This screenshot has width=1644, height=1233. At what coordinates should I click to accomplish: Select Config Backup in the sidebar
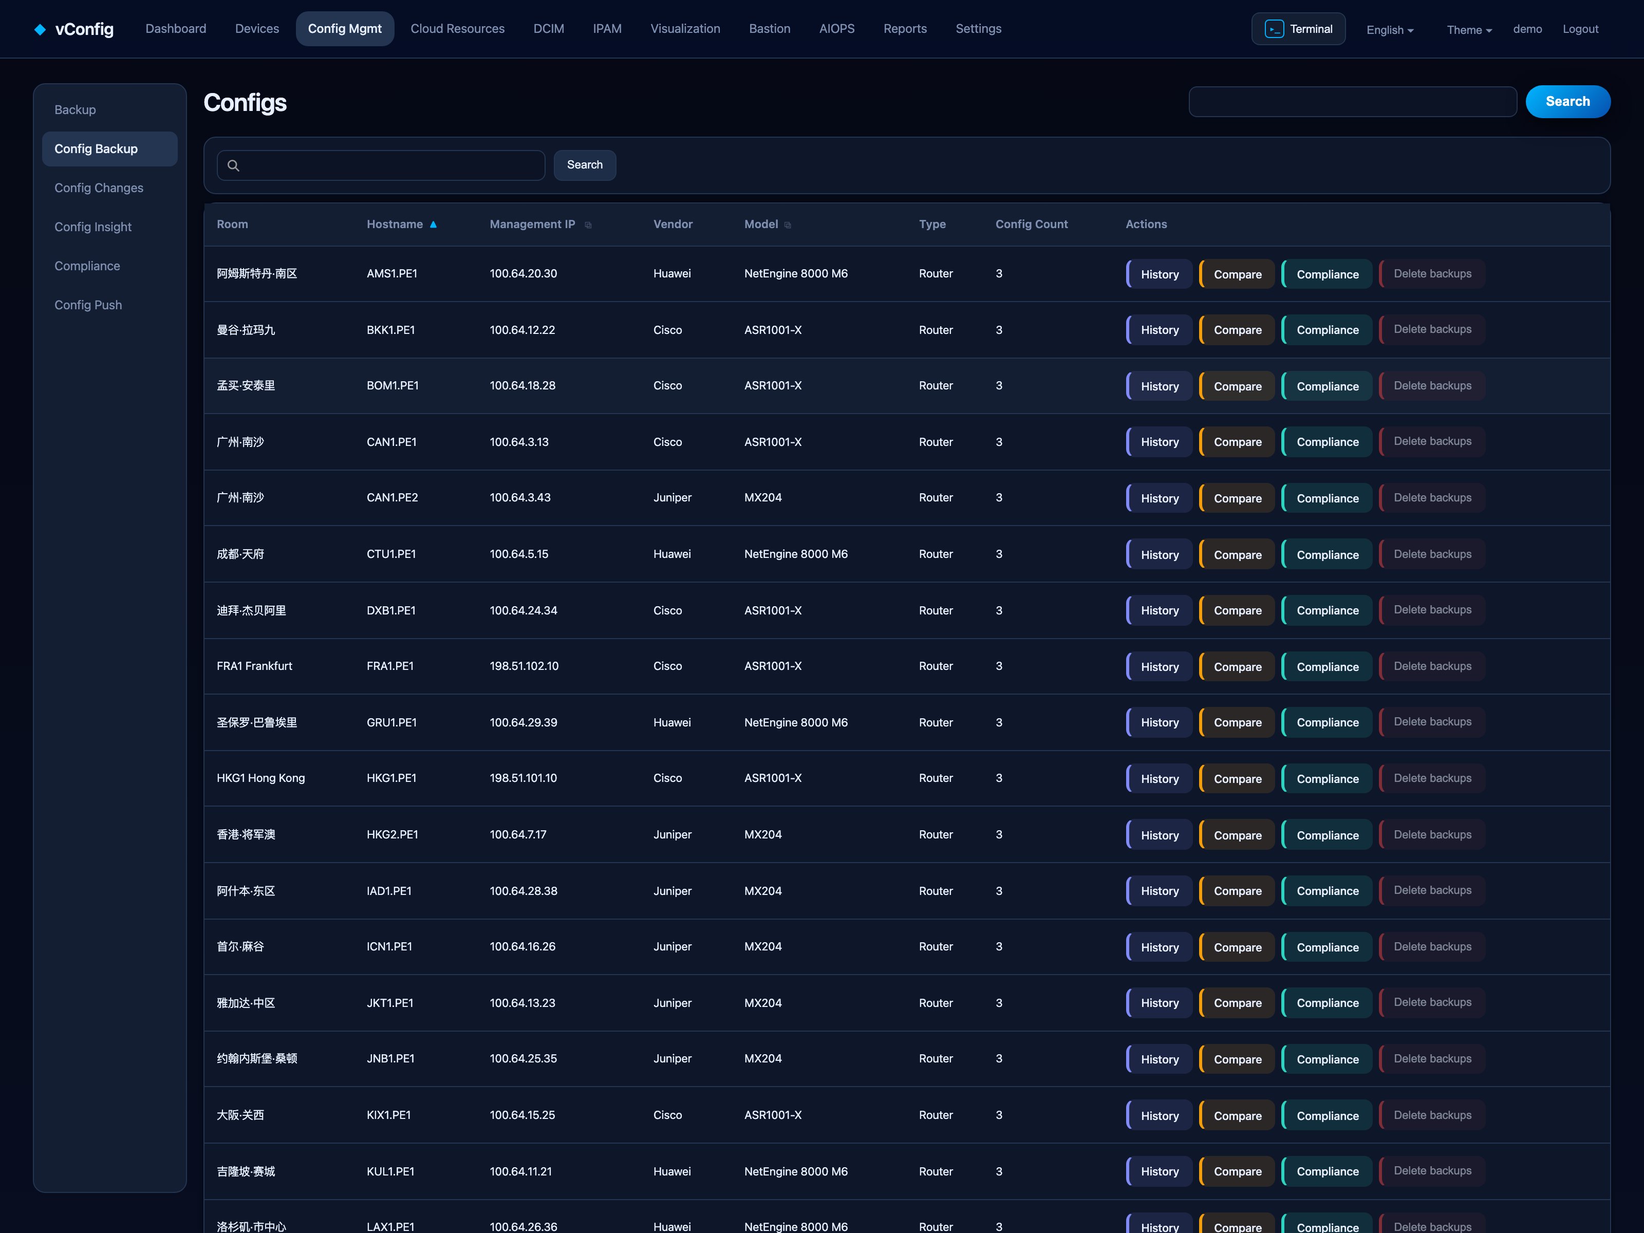coord(109,148)
